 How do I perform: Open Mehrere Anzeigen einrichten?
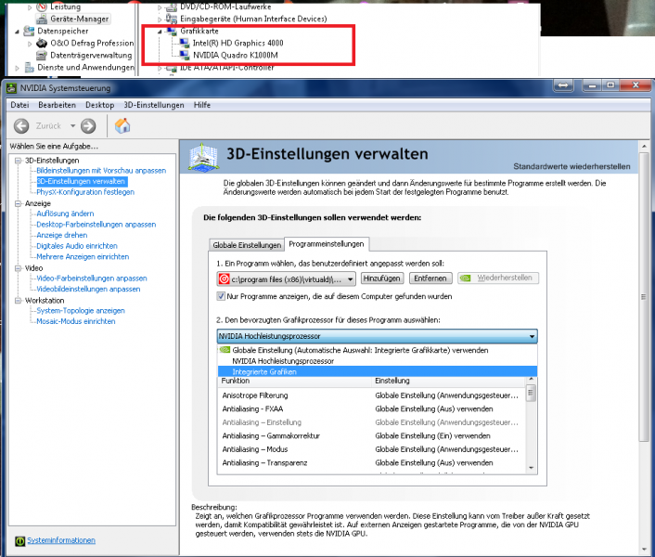pyautogui.click(x=83, y=256)
